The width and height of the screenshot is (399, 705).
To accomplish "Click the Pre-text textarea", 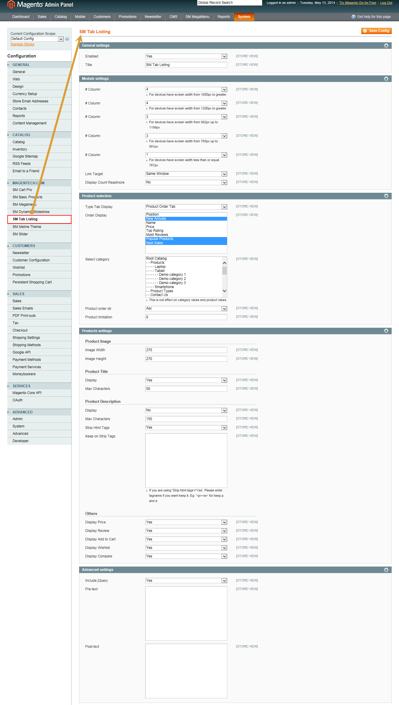I will [186, 613].
